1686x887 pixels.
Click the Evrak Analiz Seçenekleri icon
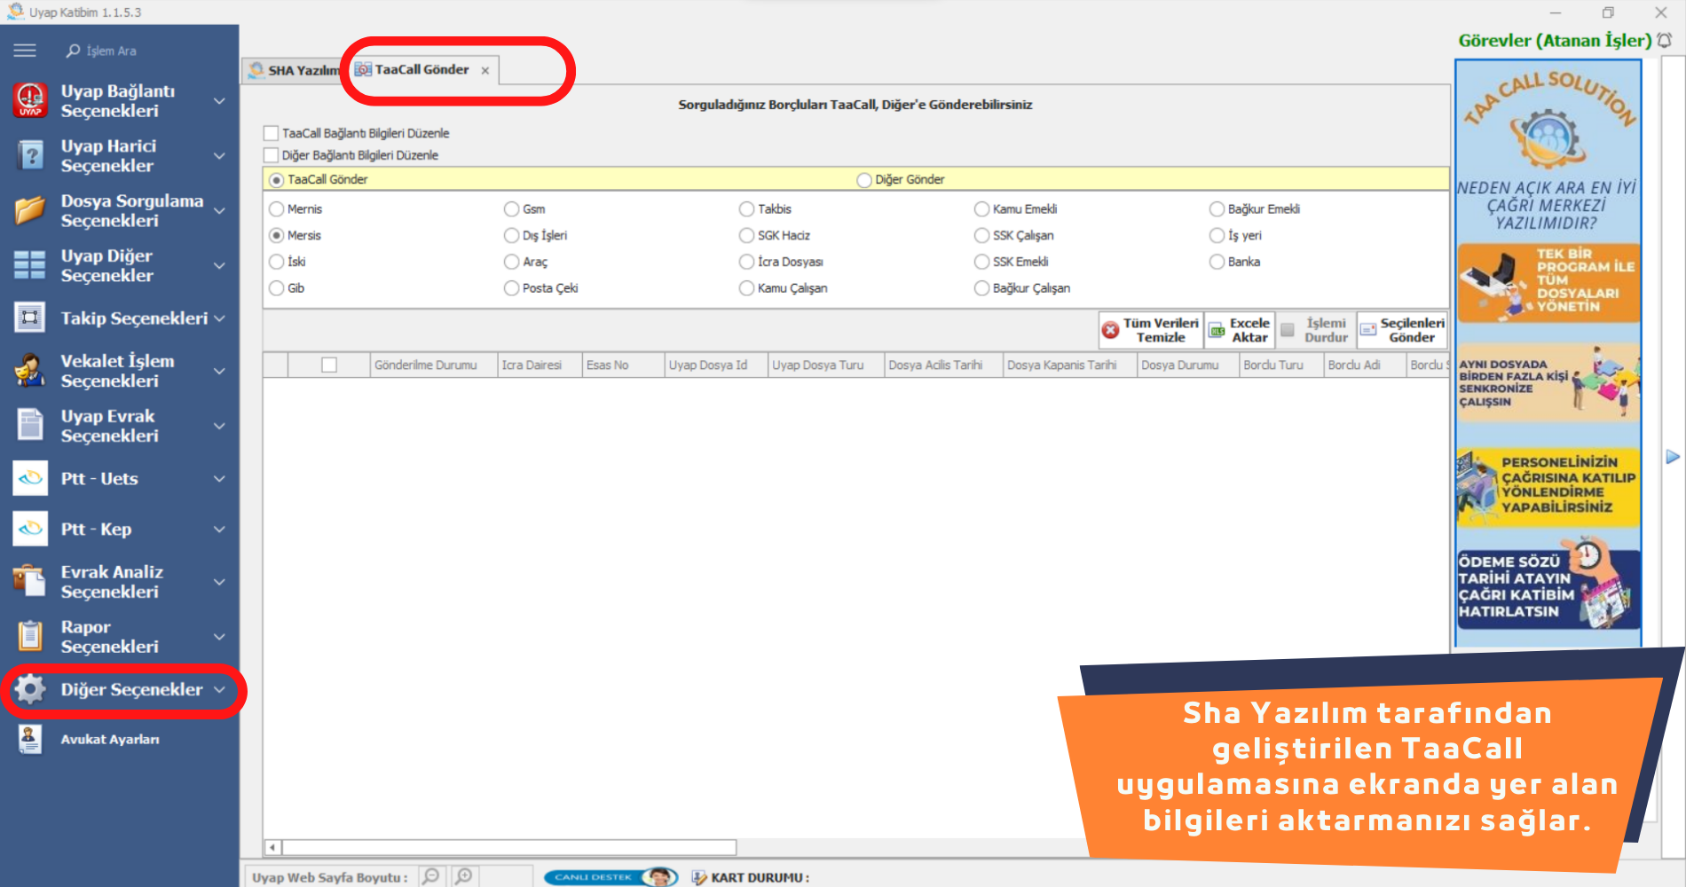(30, 581)
